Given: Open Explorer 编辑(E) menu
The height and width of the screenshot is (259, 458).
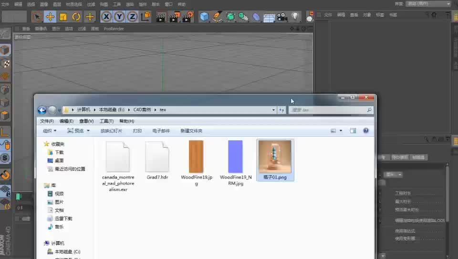Looking at the screenshot, I should click(66, 121).
